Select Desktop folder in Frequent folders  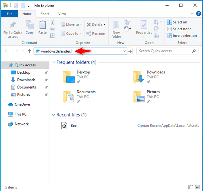click(x=76, y=77)
